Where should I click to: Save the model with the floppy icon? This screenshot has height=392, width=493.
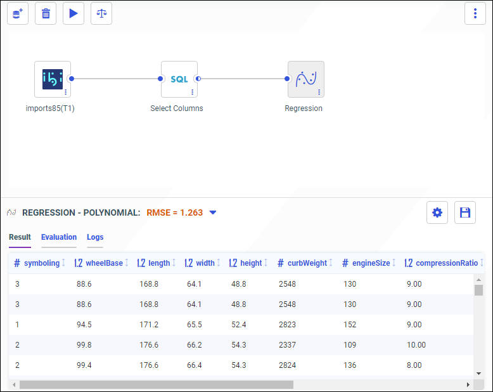click(465, 212)
